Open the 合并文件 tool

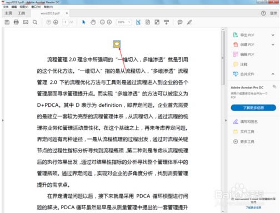247,74
